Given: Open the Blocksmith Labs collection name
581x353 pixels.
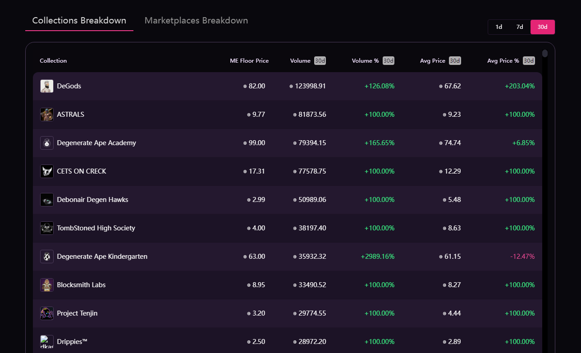Looking at the screenshot, I should [x=81, y=285].
